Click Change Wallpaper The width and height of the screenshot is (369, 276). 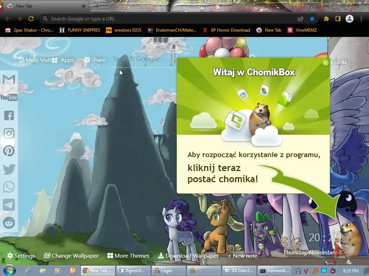coord(71,256)
